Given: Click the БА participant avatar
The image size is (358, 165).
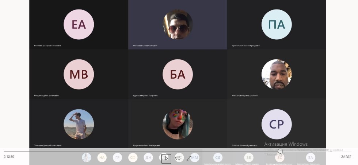Looking at the screenshot, I should pos(178,74).
